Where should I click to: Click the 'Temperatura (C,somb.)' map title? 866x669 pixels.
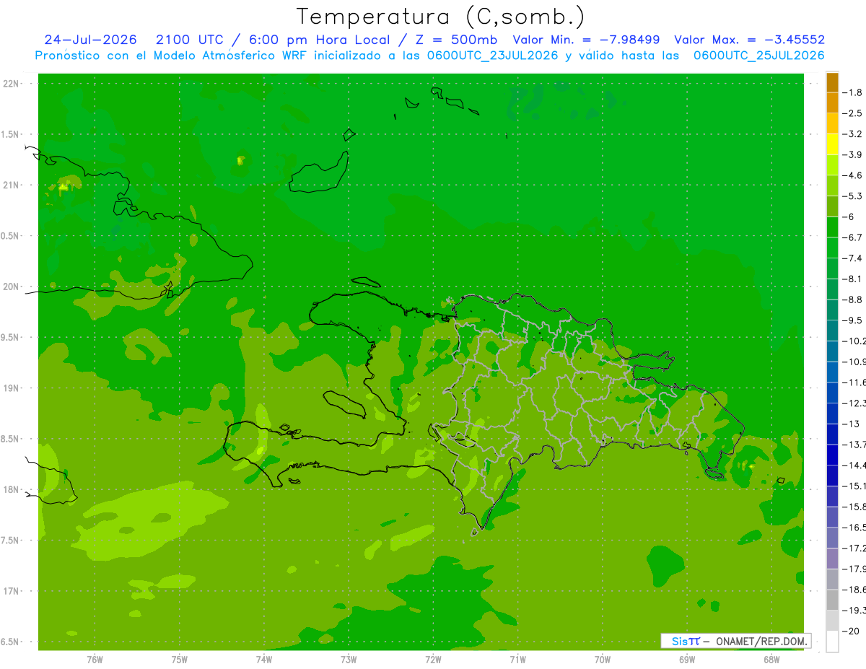439,17
